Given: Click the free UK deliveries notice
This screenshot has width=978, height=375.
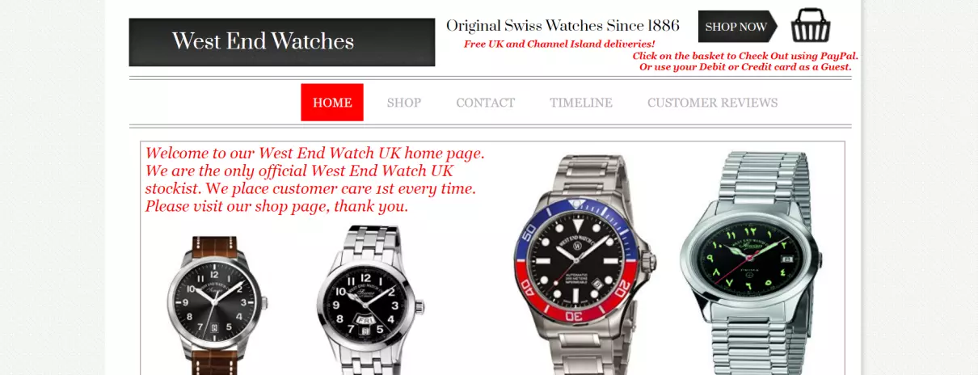Looking at the screenshot, I should pyautogui.click(x=559, y=44).
